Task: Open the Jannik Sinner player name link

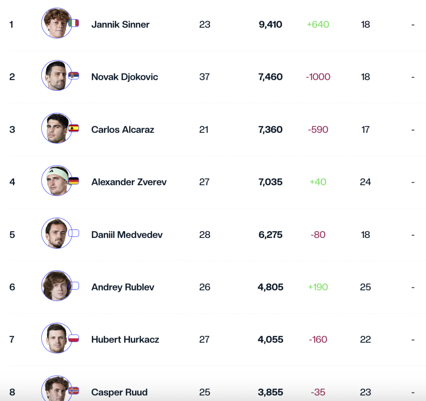Action: tap(120, 25)
